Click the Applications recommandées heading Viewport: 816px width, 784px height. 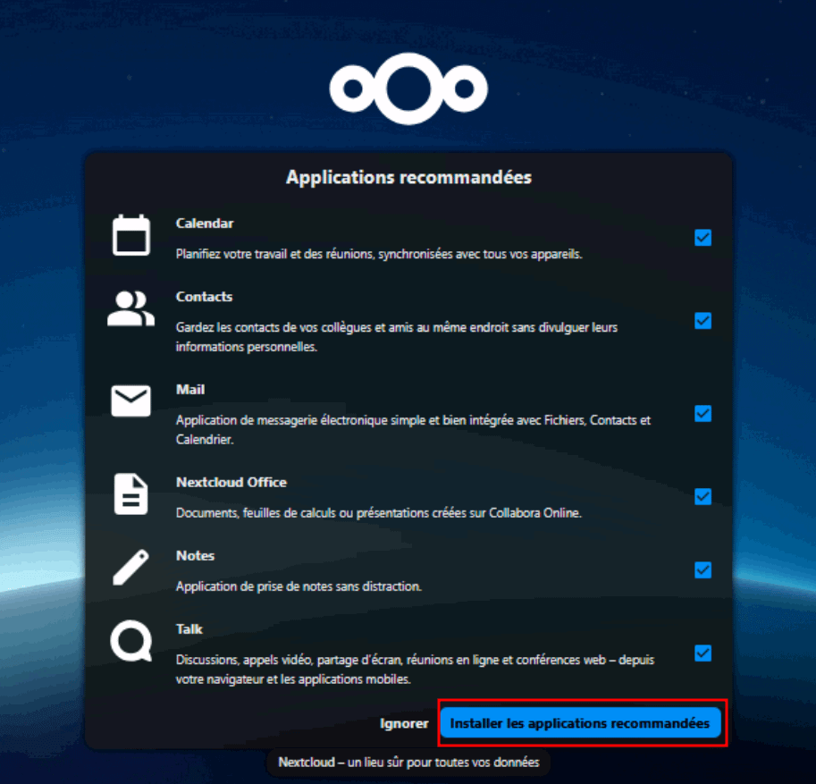tap(408, 177)
